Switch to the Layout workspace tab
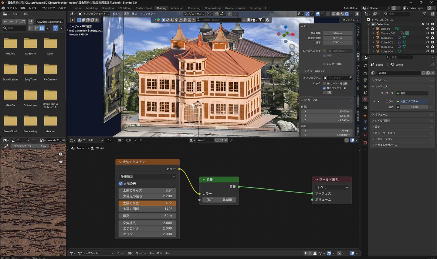 77,8
